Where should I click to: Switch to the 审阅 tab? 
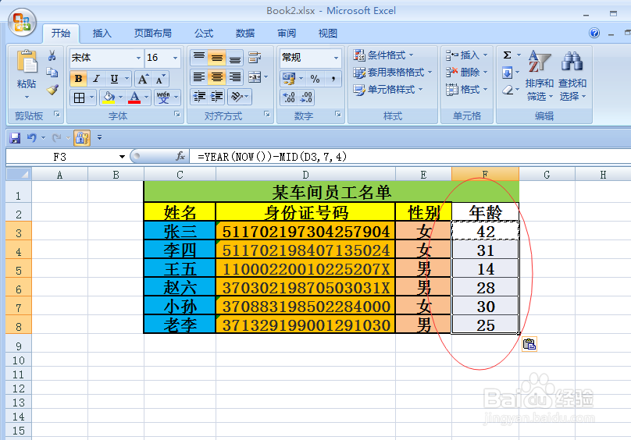click(287, 34)
